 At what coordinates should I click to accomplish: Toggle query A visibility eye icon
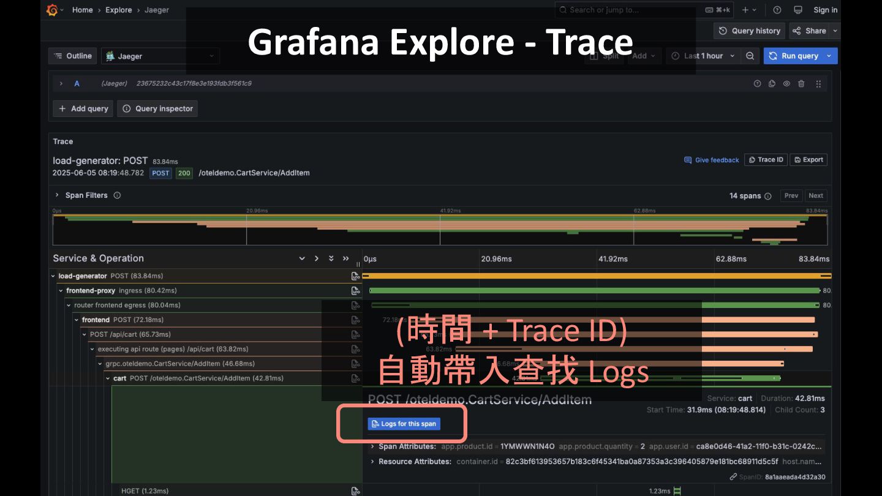[786, 83]
